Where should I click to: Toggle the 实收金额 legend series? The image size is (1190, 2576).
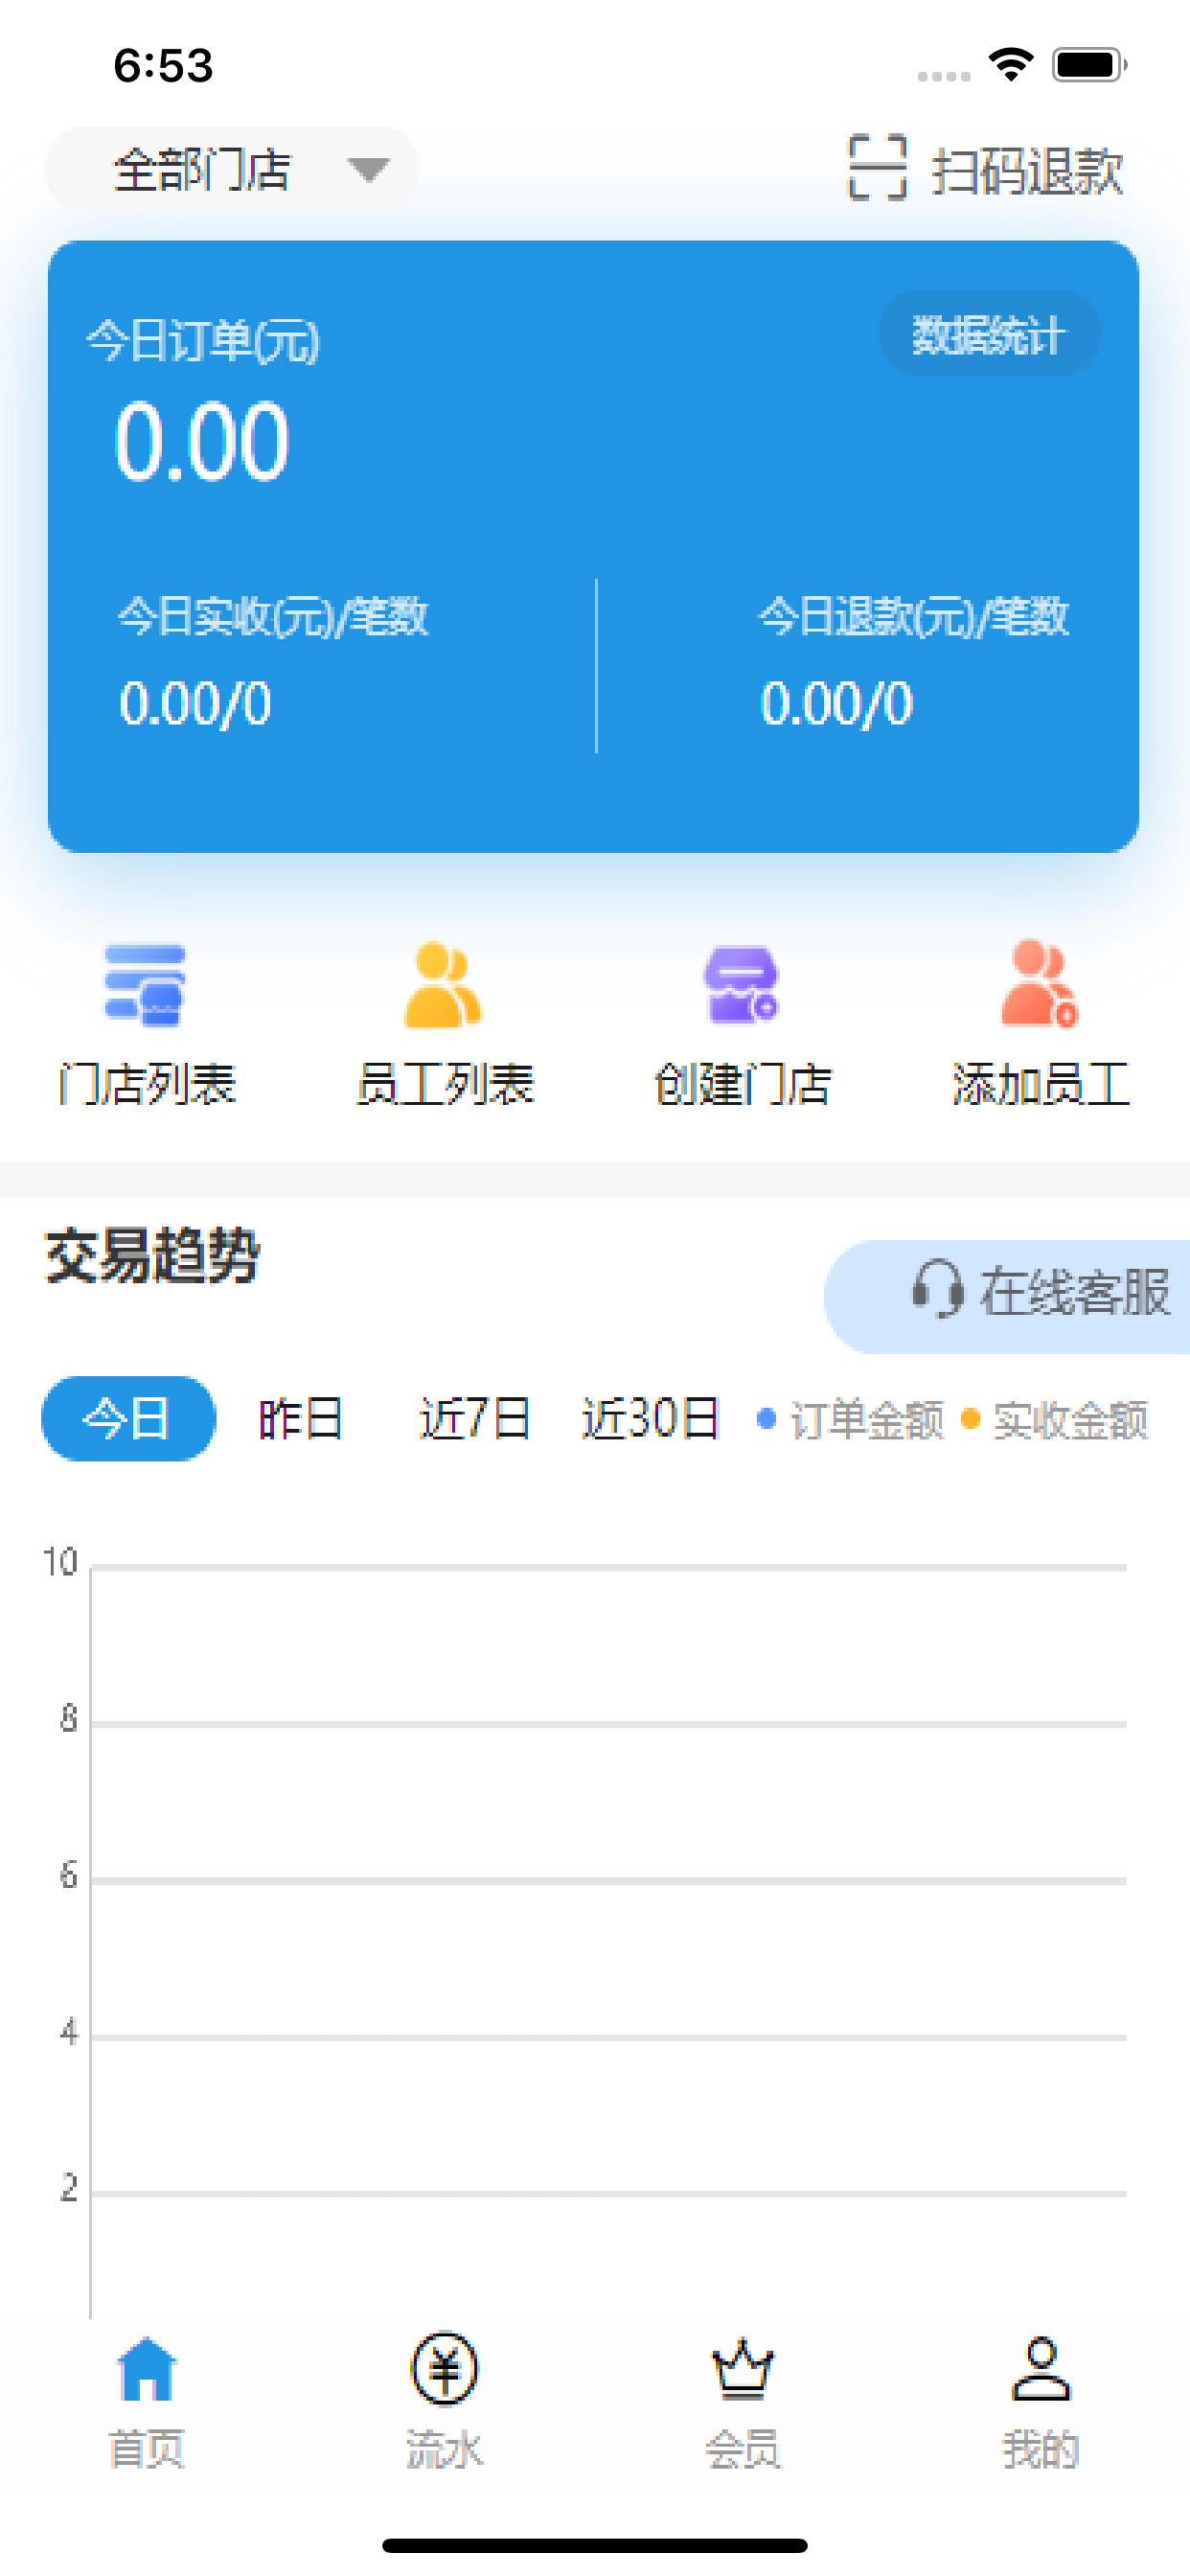click(1055, 1420)
